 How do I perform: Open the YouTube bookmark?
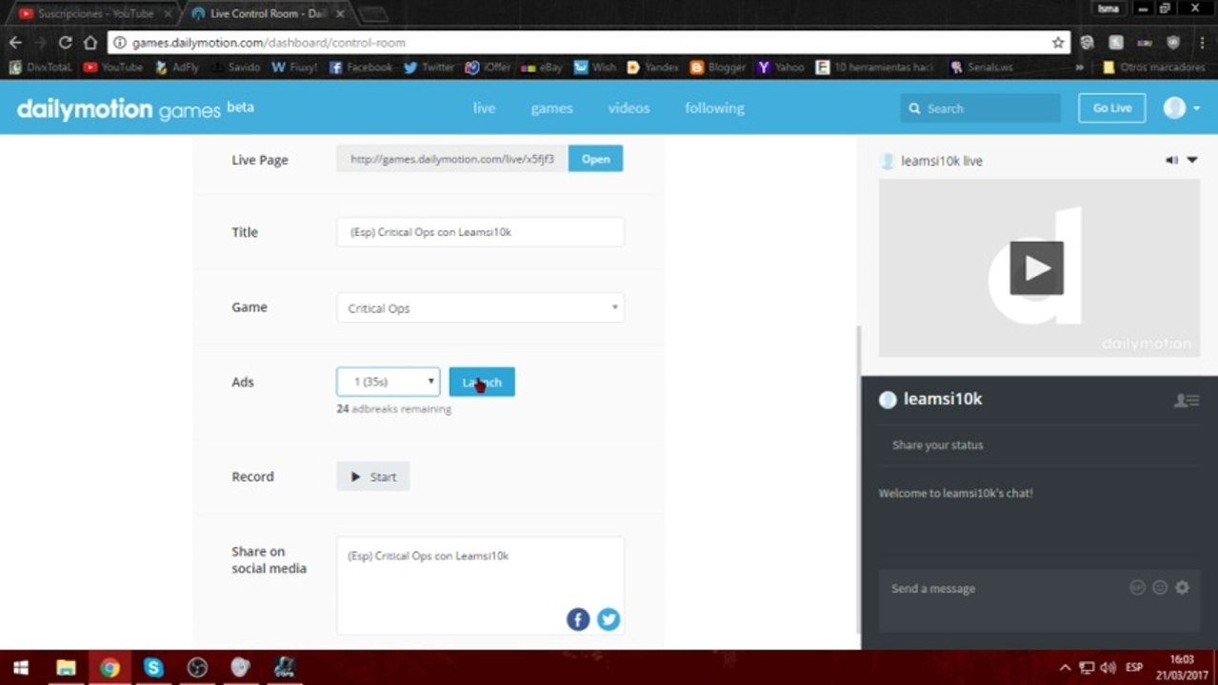click(x=113, y=68)
